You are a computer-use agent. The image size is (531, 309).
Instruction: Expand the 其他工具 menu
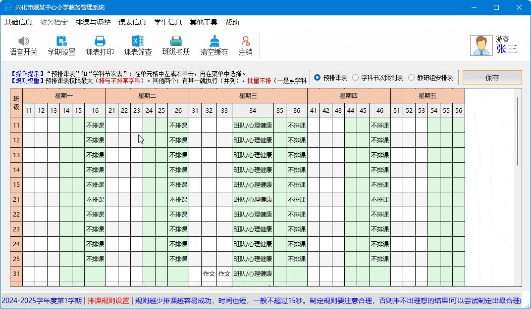coord(204,22)
